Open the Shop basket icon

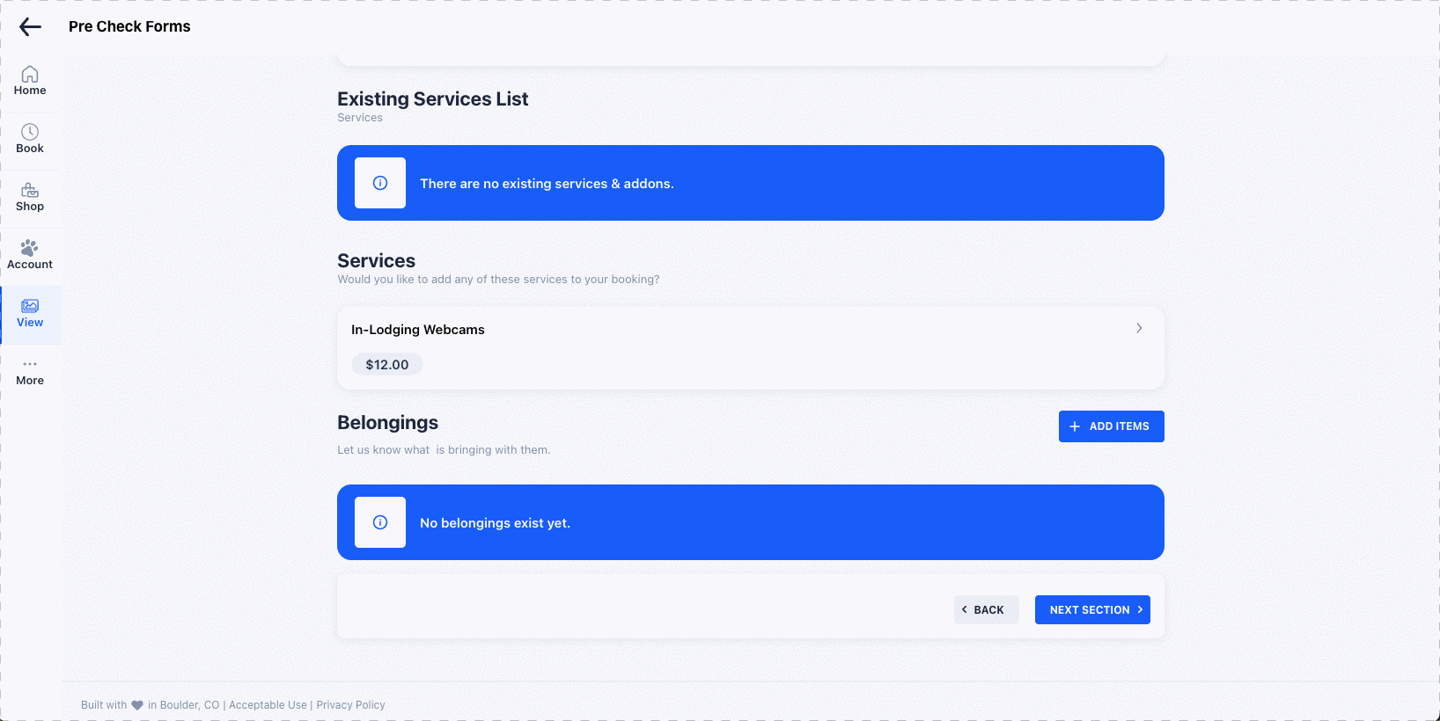[30, 190]
